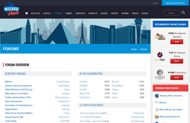This screenshot has width=190, height=123.
Task: Go to the Hotels menu section
Action: tap(47, 13)
